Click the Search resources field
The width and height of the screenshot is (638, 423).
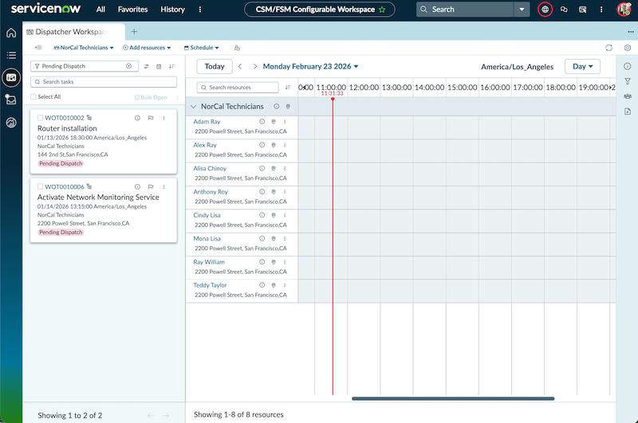(238, 88)
